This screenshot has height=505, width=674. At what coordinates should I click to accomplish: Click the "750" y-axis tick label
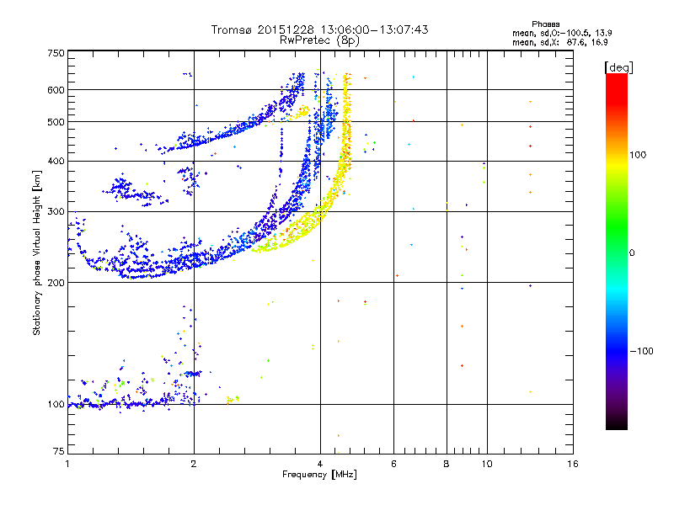coord(56,53)
